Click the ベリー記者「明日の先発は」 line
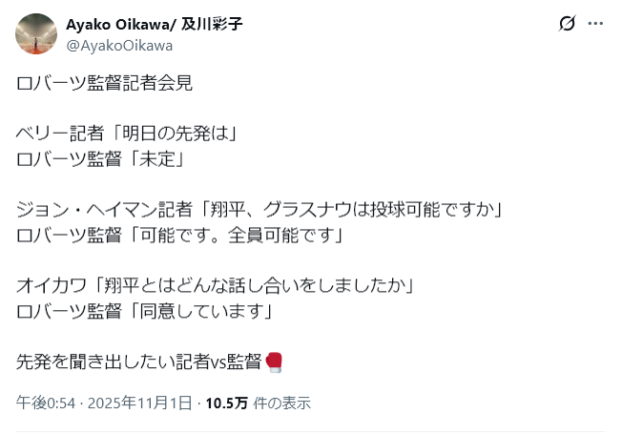Screen dimensions: 622x434 click(126, 134)
